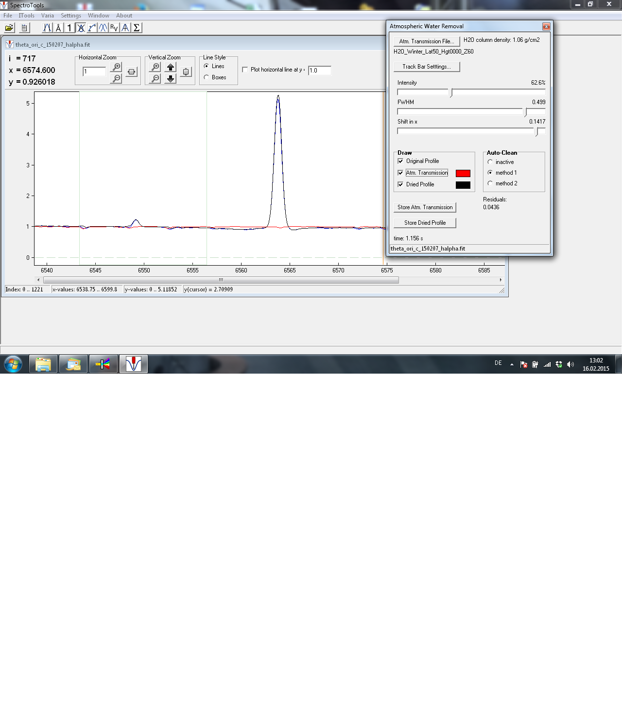Screen dimensions: 622x720
Task: Toggle the Dried Profile checkbox
Action: tap(400, 184)
